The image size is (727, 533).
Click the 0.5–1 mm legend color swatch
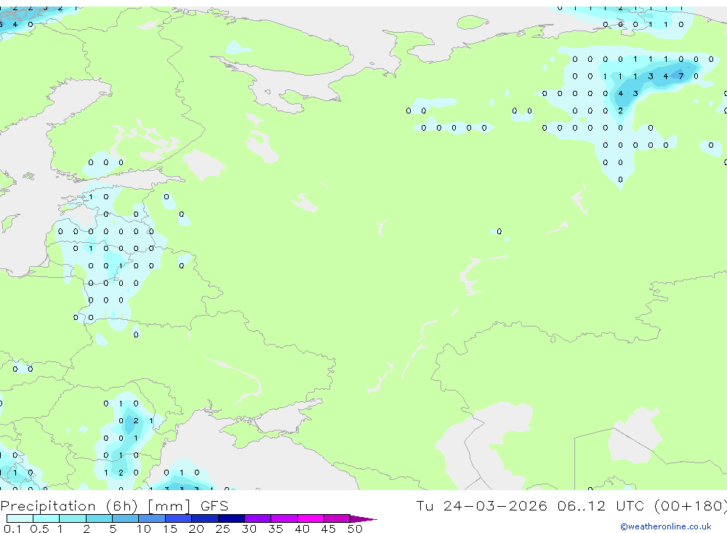point(46,518)
